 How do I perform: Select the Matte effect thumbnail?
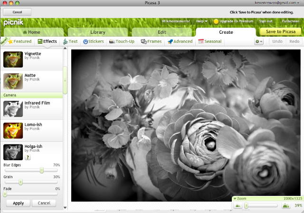pyautogui.click(x=13, y=81)
